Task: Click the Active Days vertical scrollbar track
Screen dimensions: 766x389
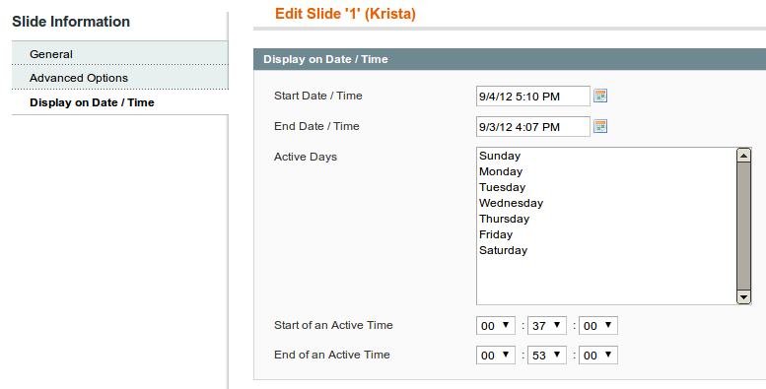Action: coord(743,226)
